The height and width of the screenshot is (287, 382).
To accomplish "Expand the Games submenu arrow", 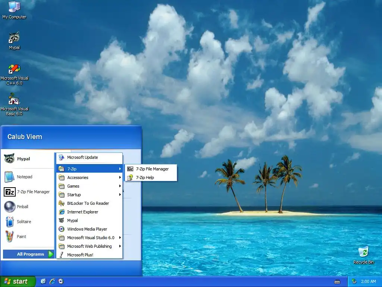I will [120, 186].
